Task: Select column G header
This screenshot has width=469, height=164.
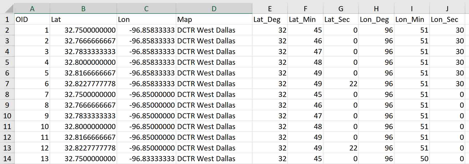Action: [x=341, y=9]
